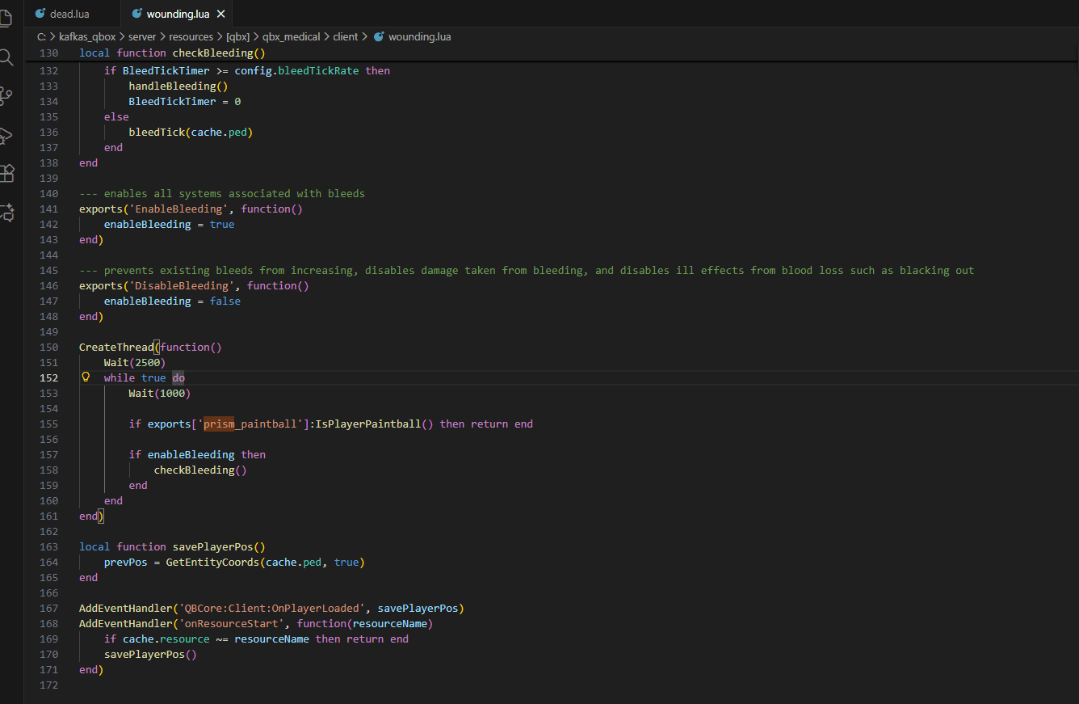Open the Explorer view in activity bar
1079x704 pixels.
[x=6, y=18]
